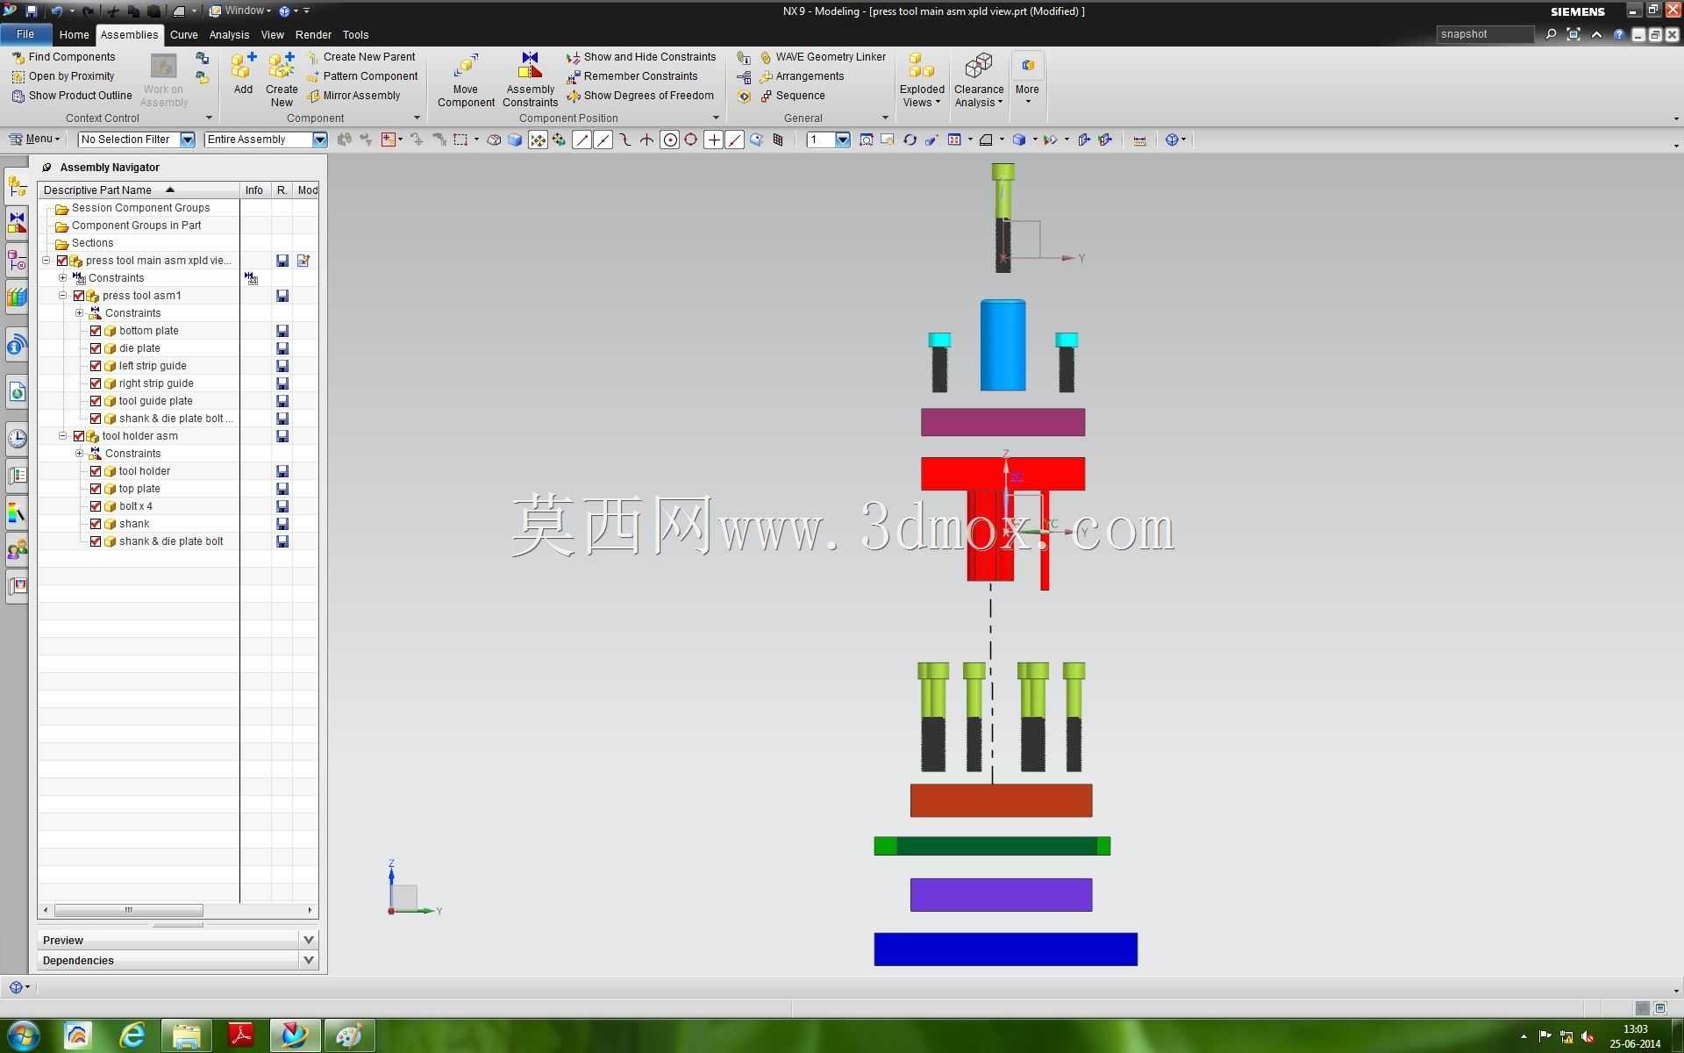The height and width of the screenshot is (1053, 1684).
Task: Open the Assembly Navigator sidebar tab
Action: [17, 186]
